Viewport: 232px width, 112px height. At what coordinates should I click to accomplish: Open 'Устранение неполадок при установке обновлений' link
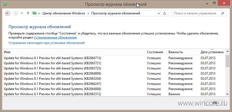coord(46,43)
